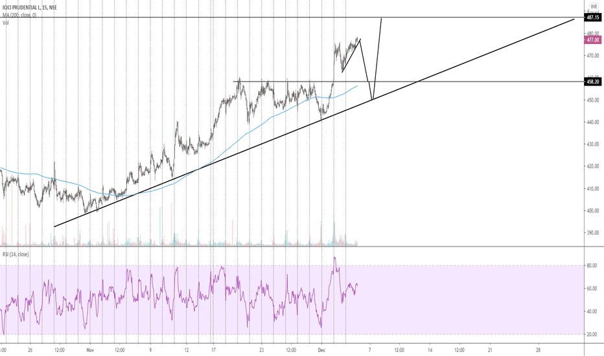
Task: Click the RSI 60.00 level label
Action: point(592,289)
